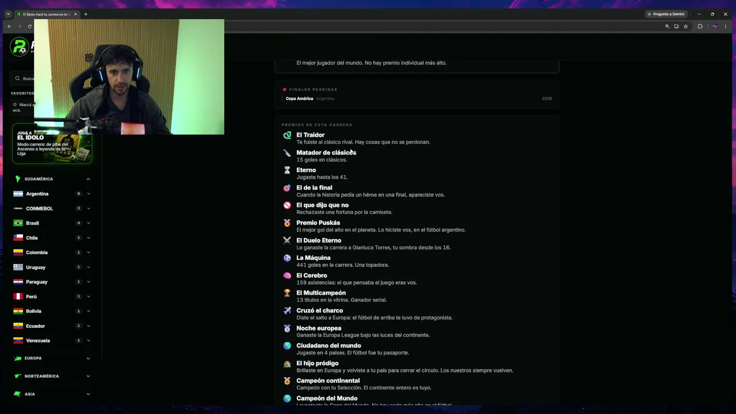Click the El Ídolo career mode banner

coord(52,144)
